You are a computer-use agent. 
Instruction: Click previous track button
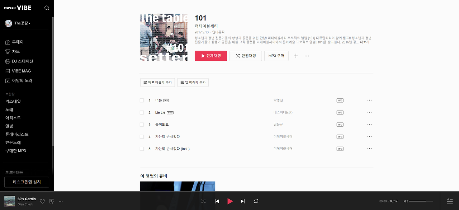click(217, 201)
